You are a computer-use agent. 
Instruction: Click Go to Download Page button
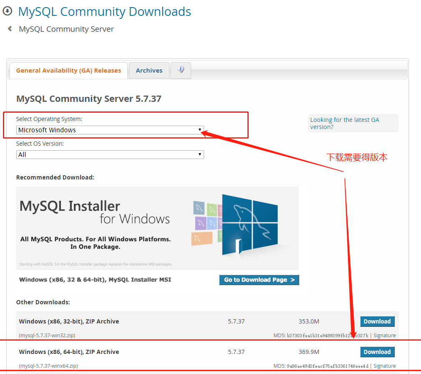(x=259, y=280)
